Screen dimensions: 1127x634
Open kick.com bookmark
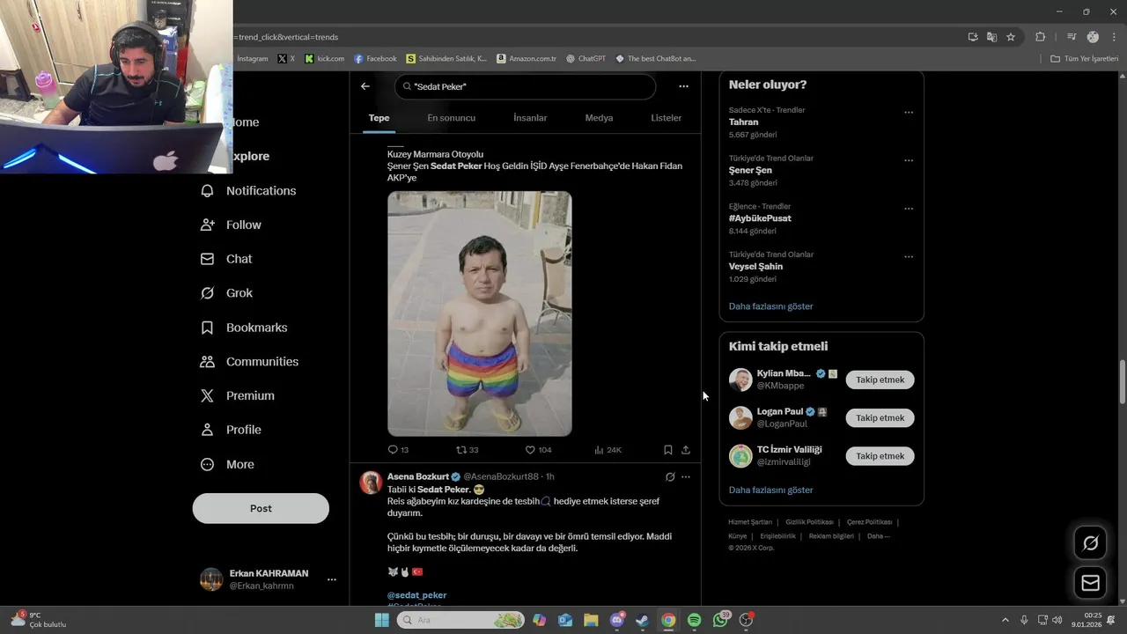coord(324,59)
